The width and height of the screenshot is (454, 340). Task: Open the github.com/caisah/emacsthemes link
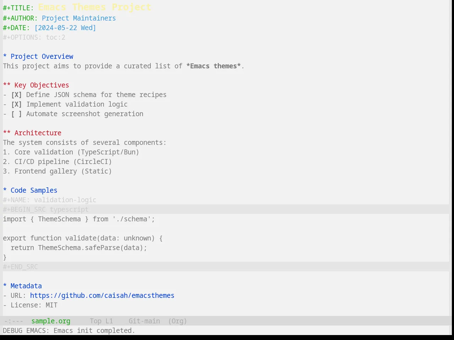[102, 295]
